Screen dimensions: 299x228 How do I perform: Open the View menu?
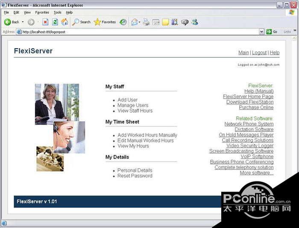tap(27, 12)
